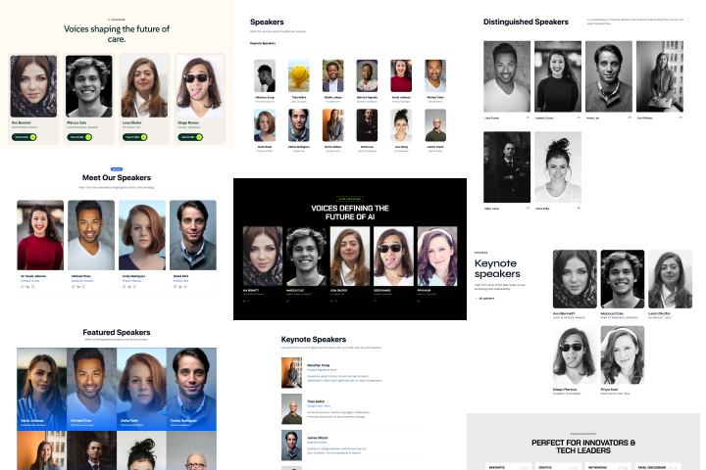
Task: Click the Networking 03 card
Action: pos(608,467)
